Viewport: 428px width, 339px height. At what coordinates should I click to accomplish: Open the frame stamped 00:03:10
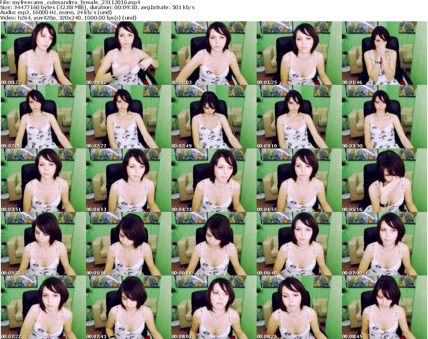[x=299, y=117]
